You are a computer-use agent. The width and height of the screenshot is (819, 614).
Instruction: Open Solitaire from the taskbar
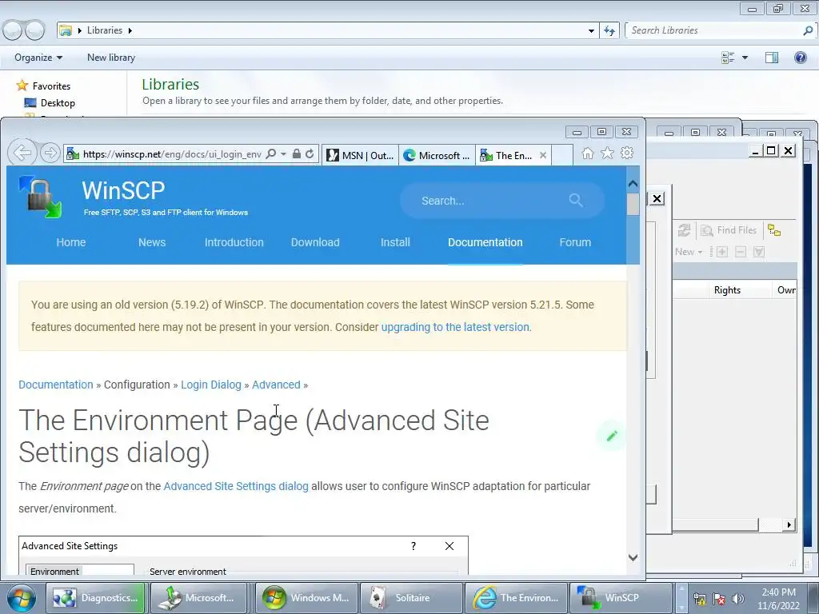411,598
